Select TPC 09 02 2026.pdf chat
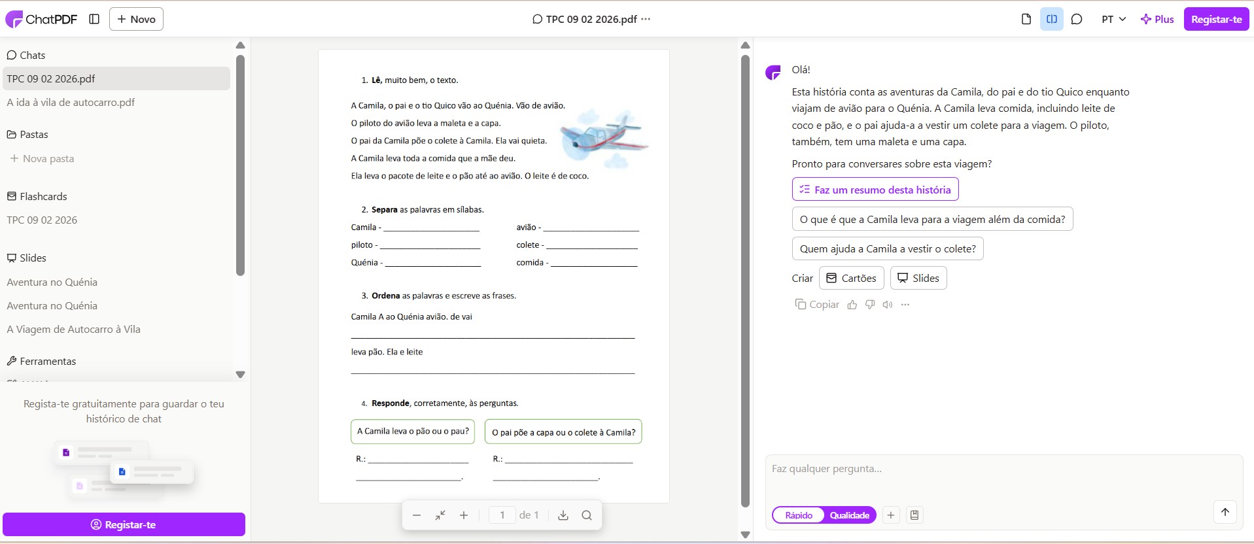 [x=116, y=78]
